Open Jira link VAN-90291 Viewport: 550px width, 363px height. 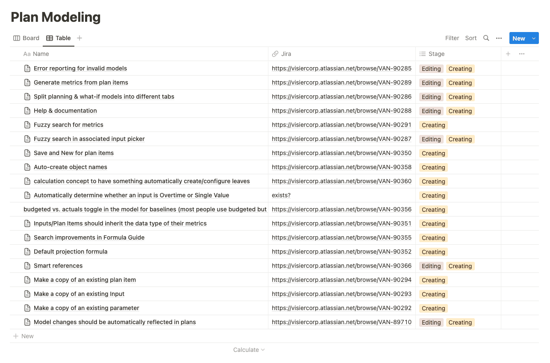341,125
